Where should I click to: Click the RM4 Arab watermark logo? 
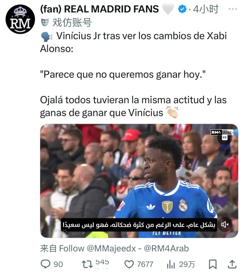click(222, 132)
